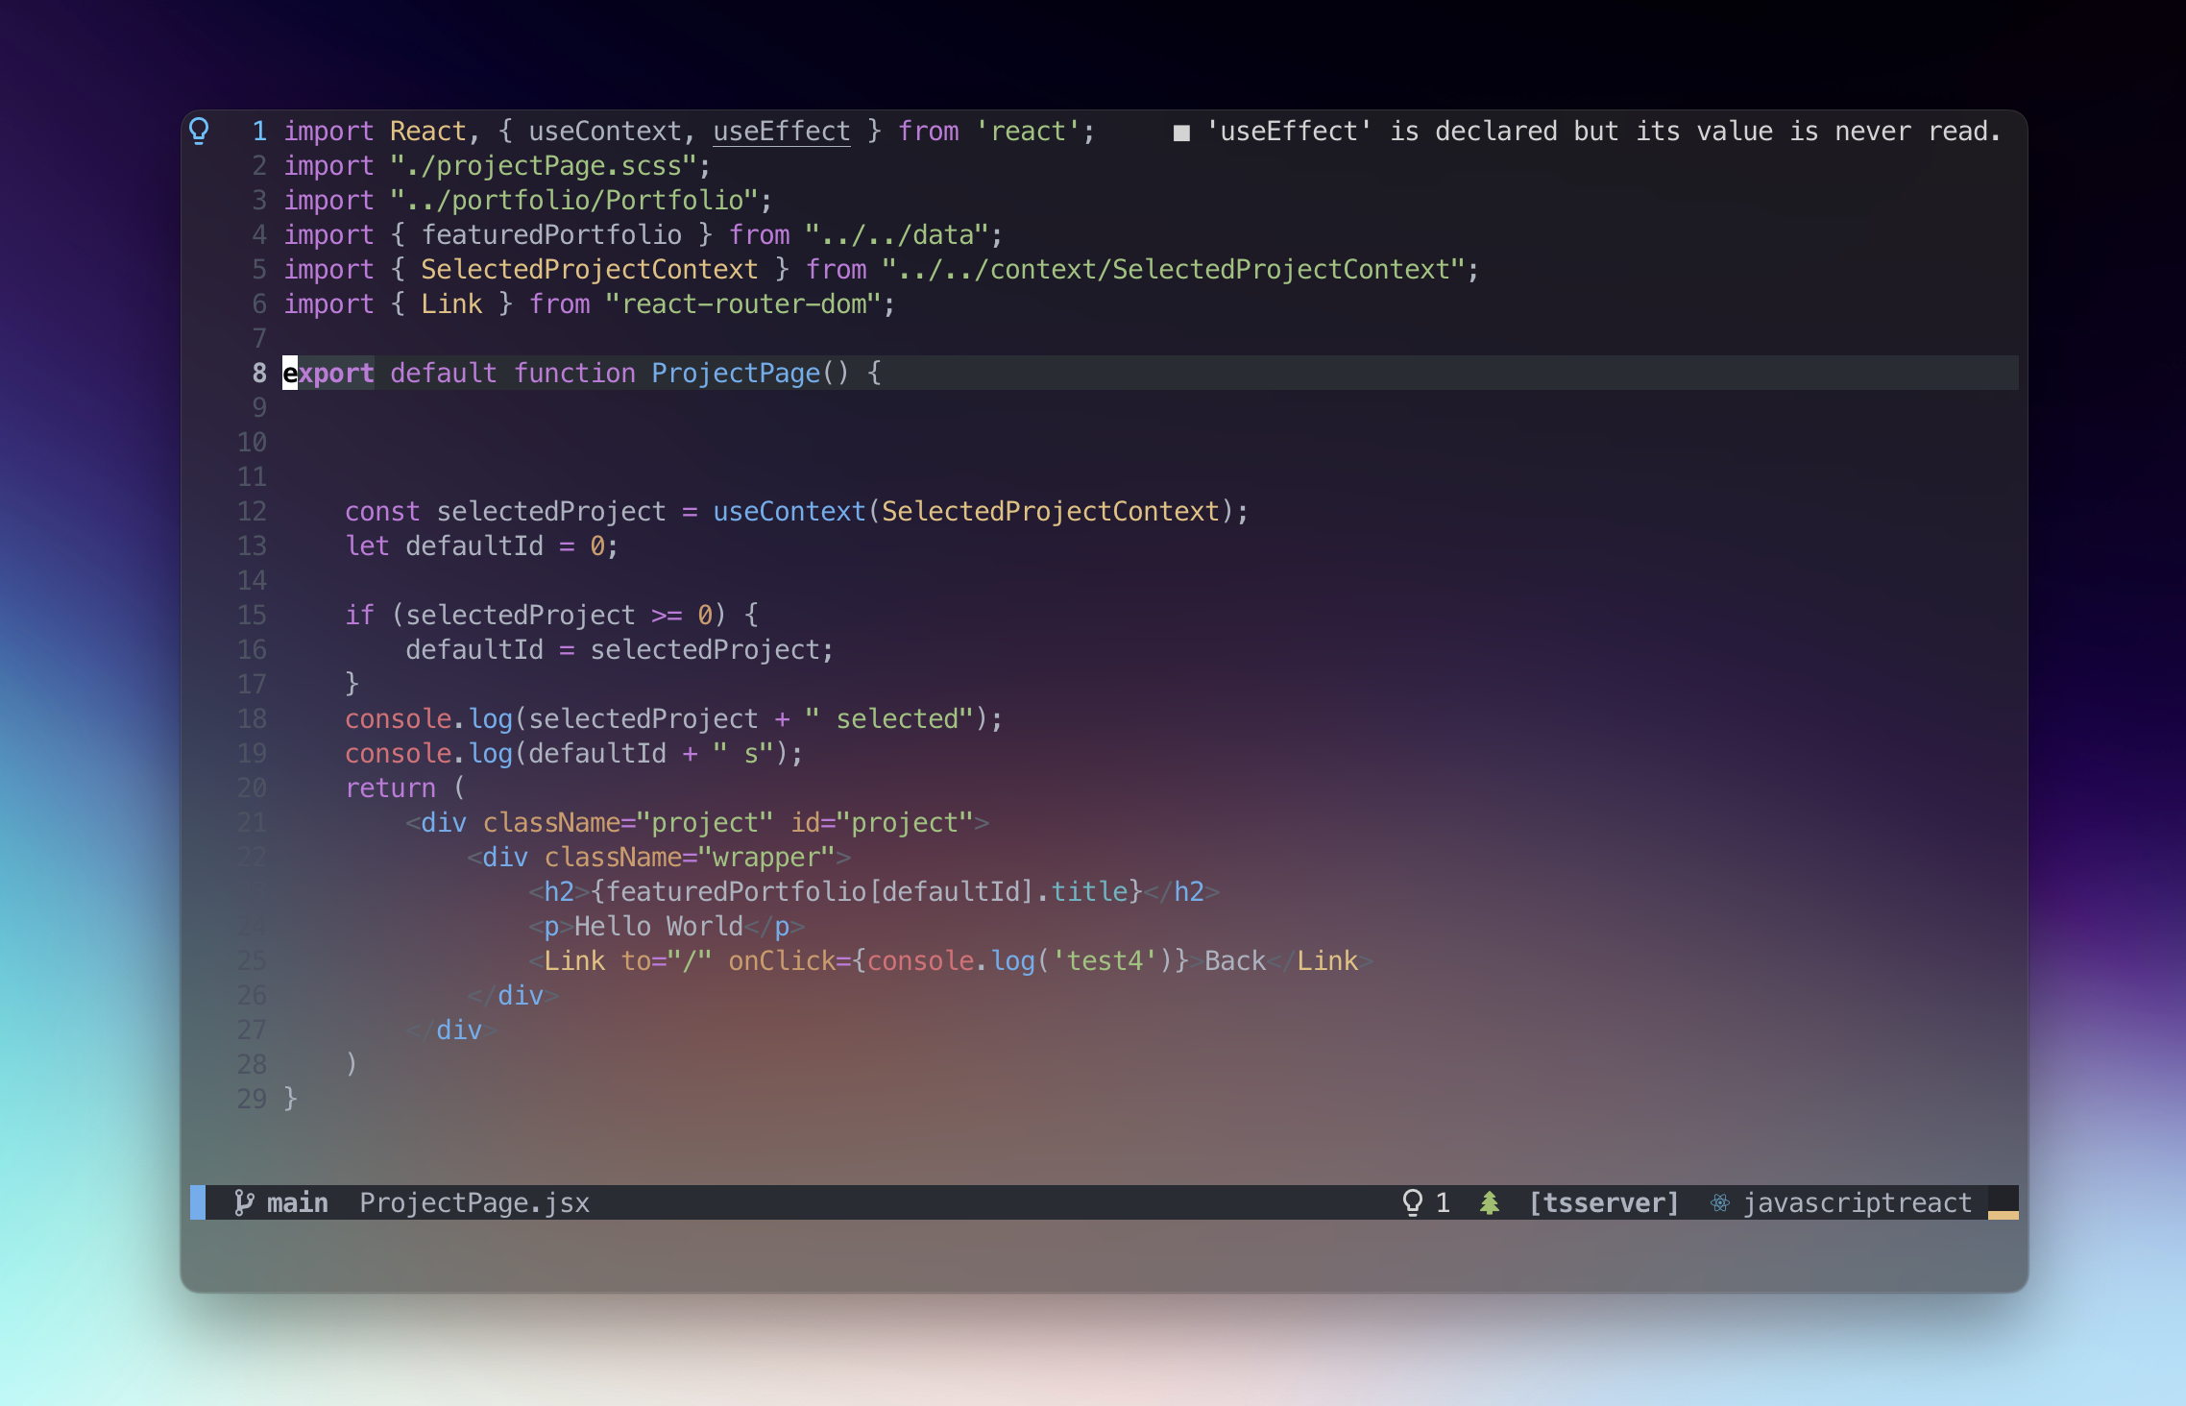The width and height of the screenshot is (2186, 1406).
Task: Place cursor on ProjectPage function name
Action: pos(736,373)
